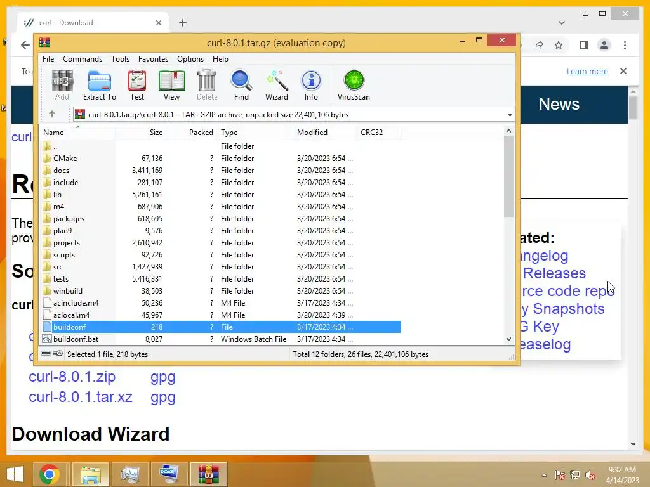Open Chrome from the taskbar
This screenshot has width=650, height=487.
click(x=50, y=474)
